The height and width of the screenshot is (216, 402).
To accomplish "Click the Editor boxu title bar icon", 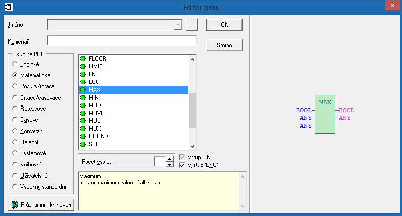I will point(8,7).
